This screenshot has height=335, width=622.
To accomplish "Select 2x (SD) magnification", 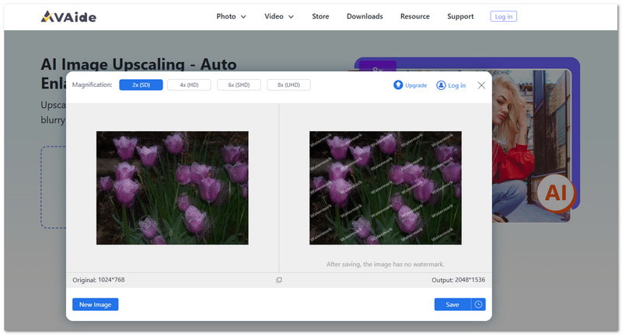I will (141, 85).
